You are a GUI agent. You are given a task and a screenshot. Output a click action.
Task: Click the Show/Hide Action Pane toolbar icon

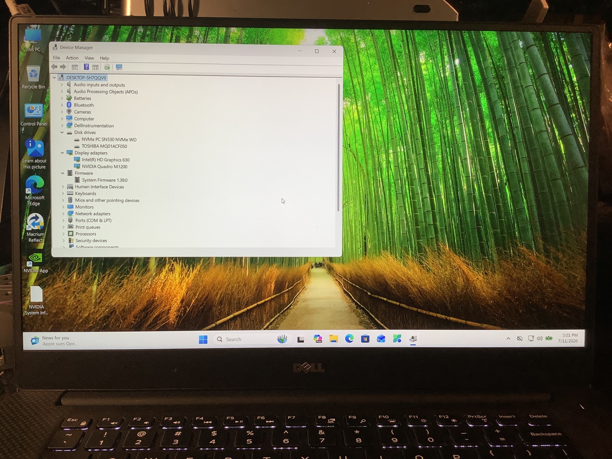tap(96, 67)
